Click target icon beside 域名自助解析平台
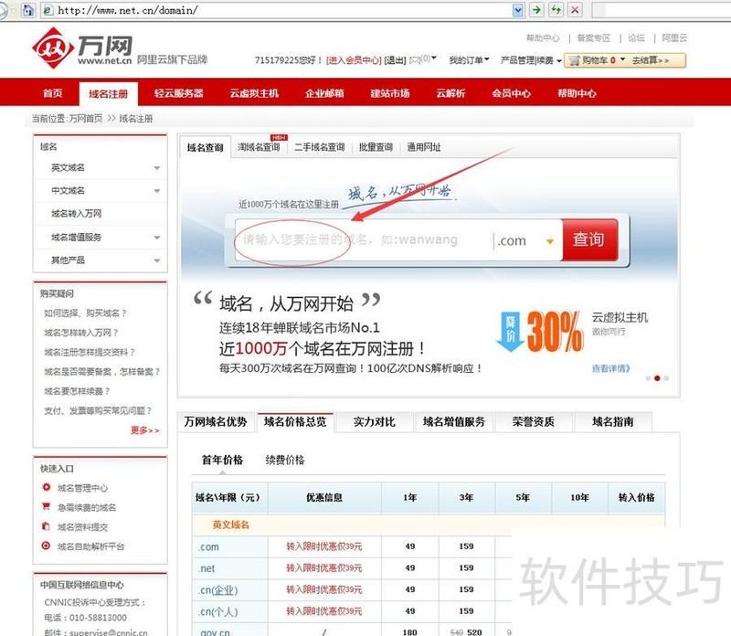The image size is (731, 636). point(47,546)
